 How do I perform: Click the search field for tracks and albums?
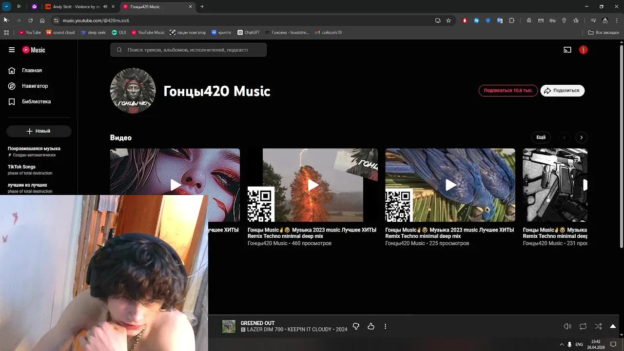pyautogui.click(x=188, y=50)
